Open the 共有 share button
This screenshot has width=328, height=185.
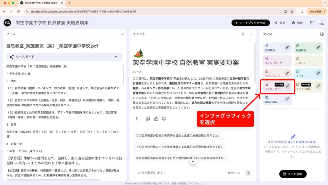point(279,23)
